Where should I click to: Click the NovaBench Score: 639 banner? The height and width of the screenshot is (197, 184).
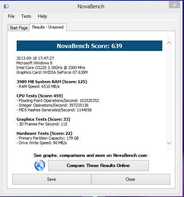[89, 46]
